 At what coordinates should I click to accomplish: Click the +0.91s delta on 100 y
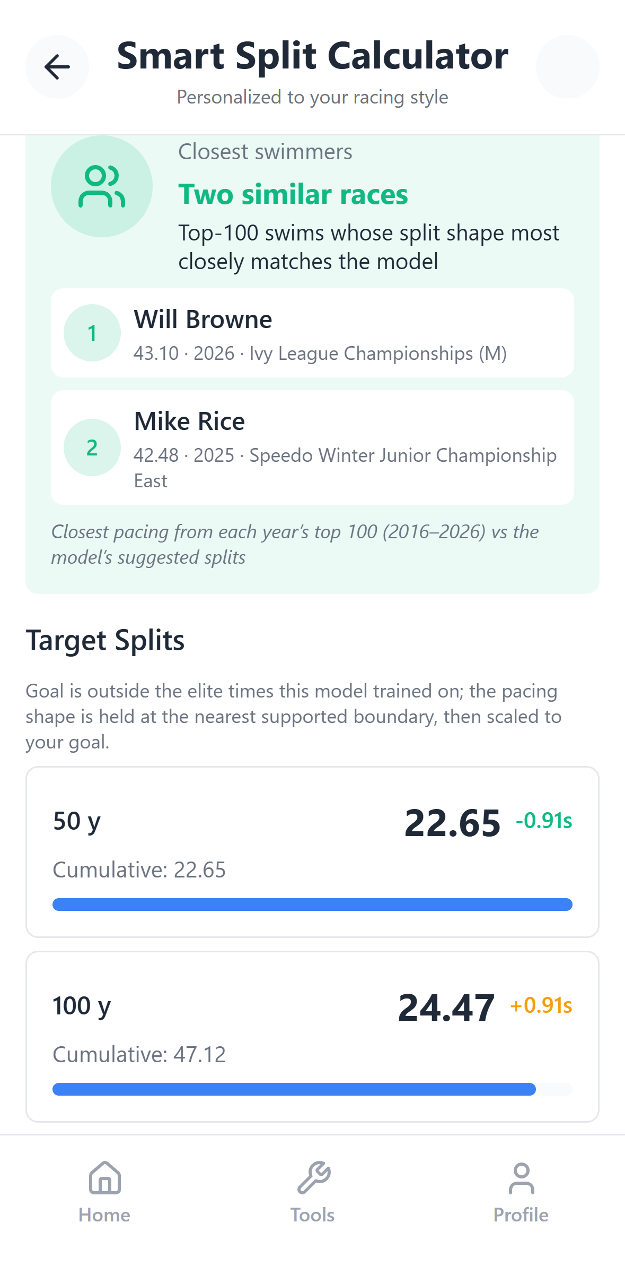click(x=541, y=1005)
